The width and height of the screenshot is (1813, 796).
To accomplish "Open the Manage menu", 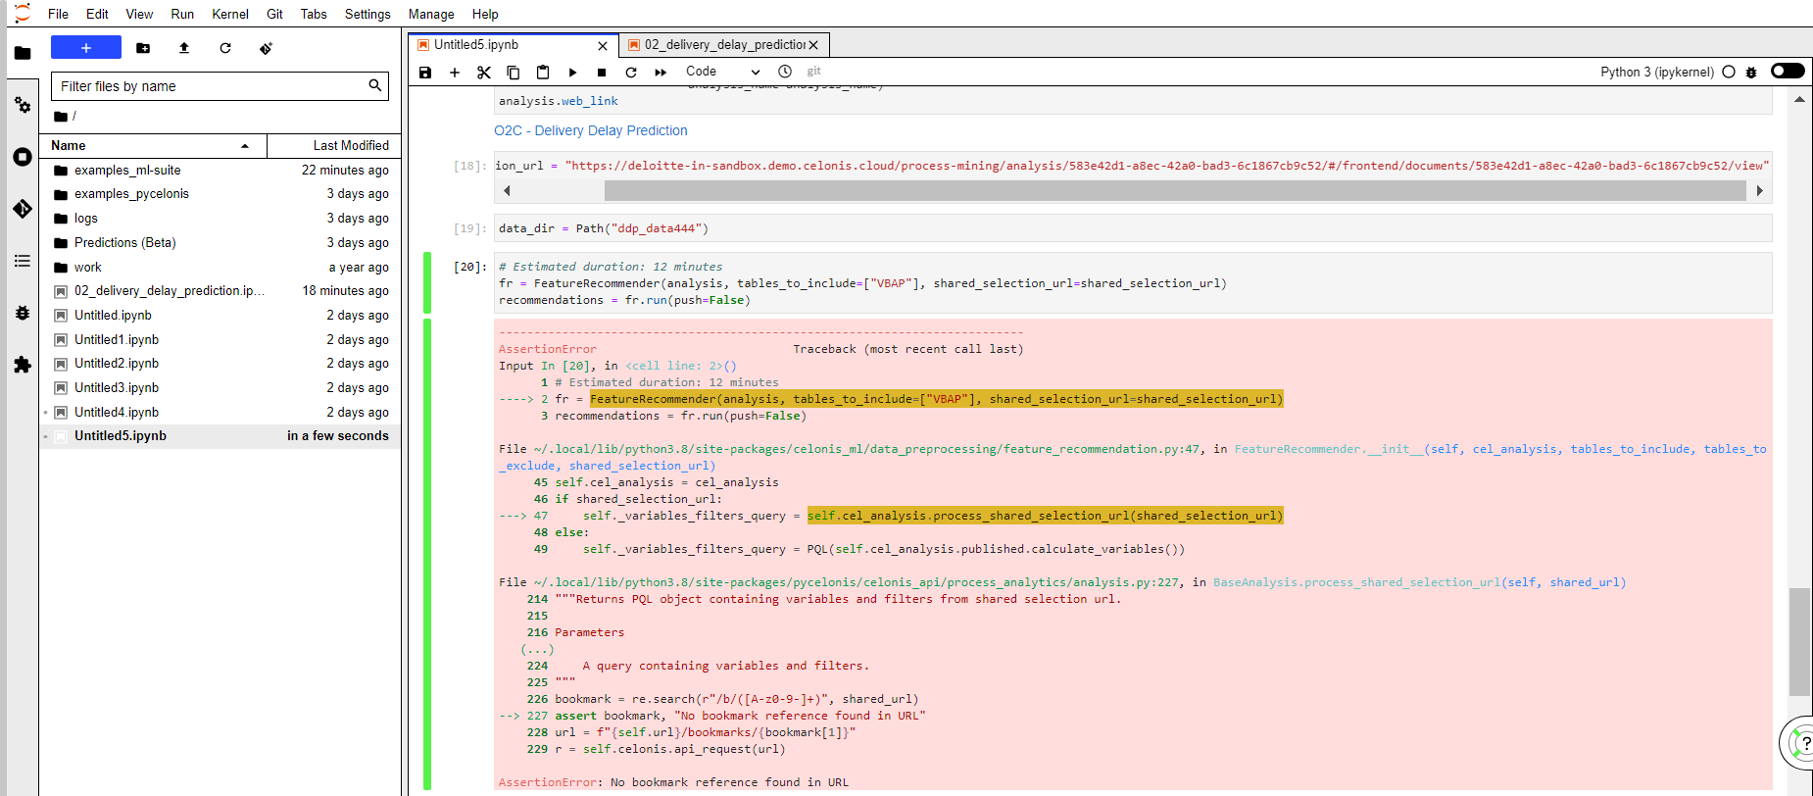I will click(x=431, y=14).
